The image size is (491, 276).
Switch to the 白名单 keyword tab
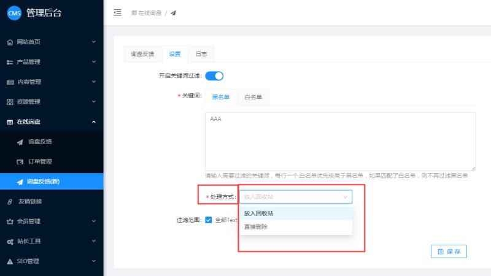click(253, 97)
